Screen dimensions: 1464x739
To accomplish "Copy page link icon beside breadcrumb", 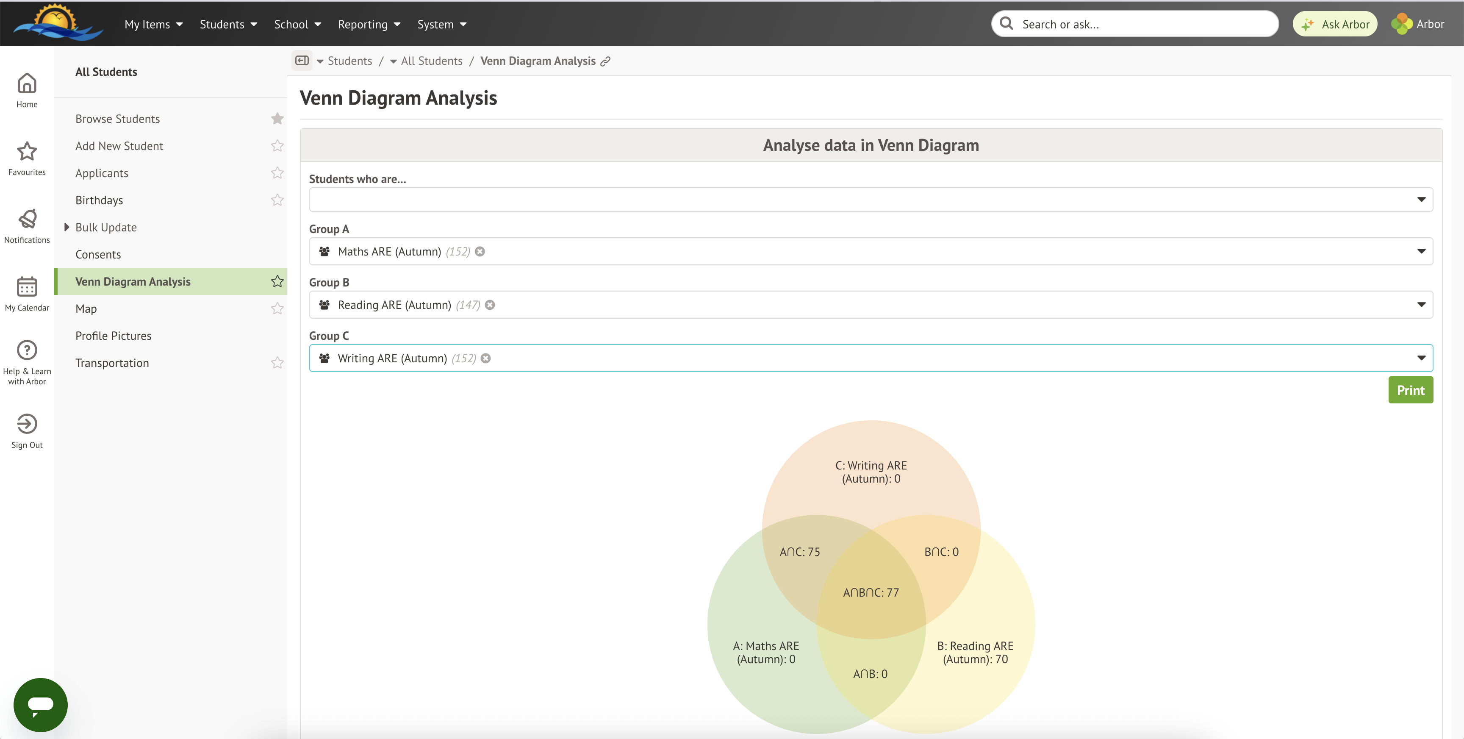I will [606, 61].
